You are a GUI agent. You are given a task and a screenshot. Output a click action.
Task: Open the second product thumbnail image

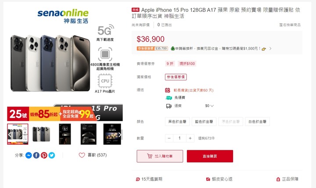[41, 134]
